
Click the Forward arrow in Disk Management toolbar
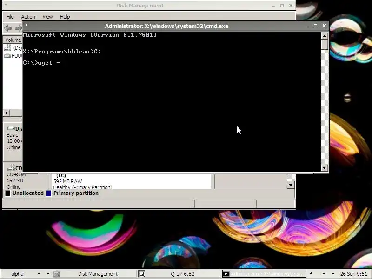pyautogui.click(x=18, y=28)
